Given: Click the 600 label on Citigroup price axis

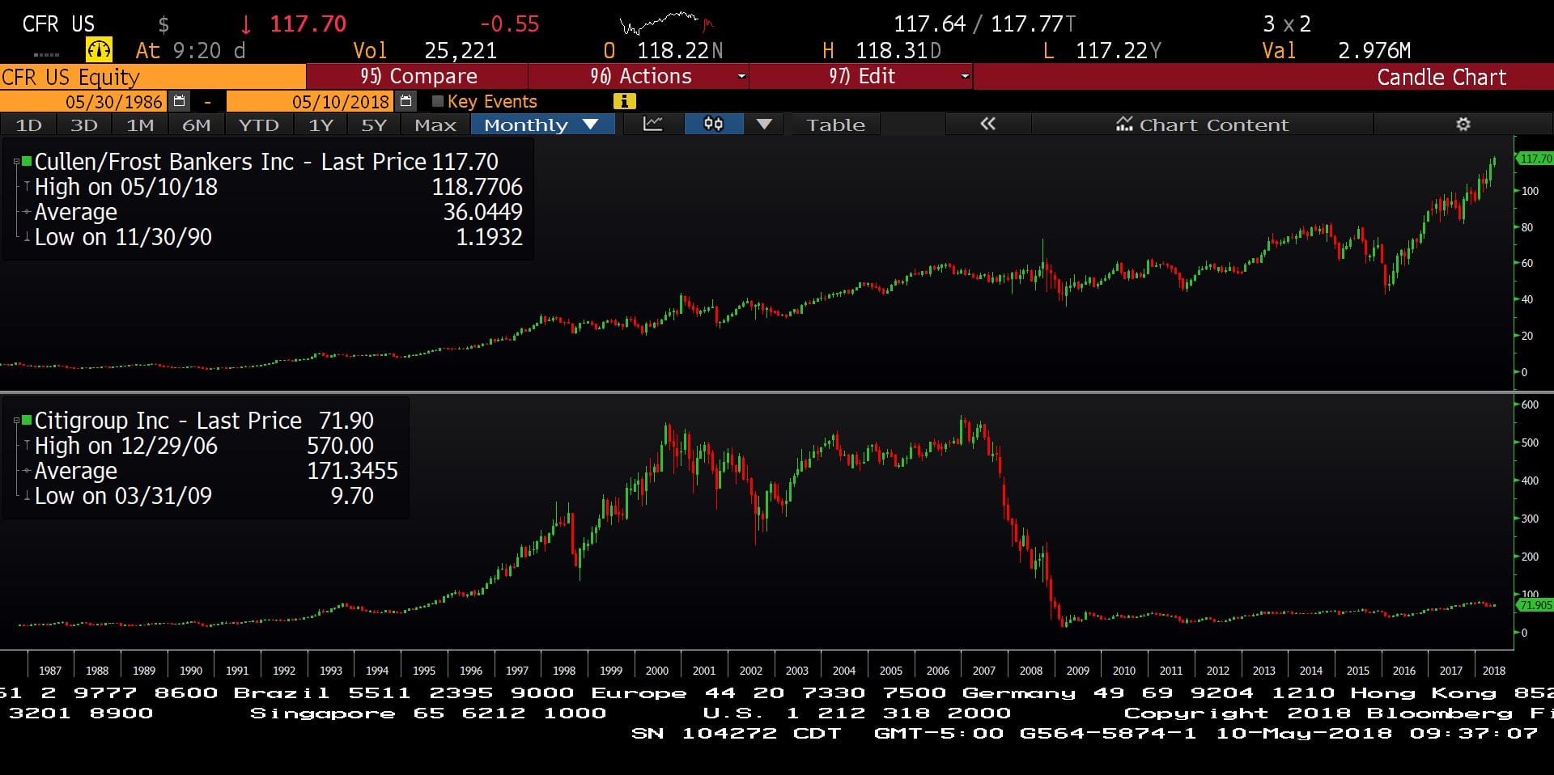Looking at the screenshot, I should (x=1530, y=404).
